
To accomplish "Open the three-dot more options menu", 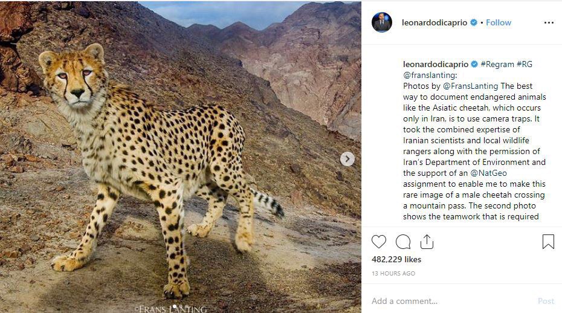I will click(x=549, y=23).
